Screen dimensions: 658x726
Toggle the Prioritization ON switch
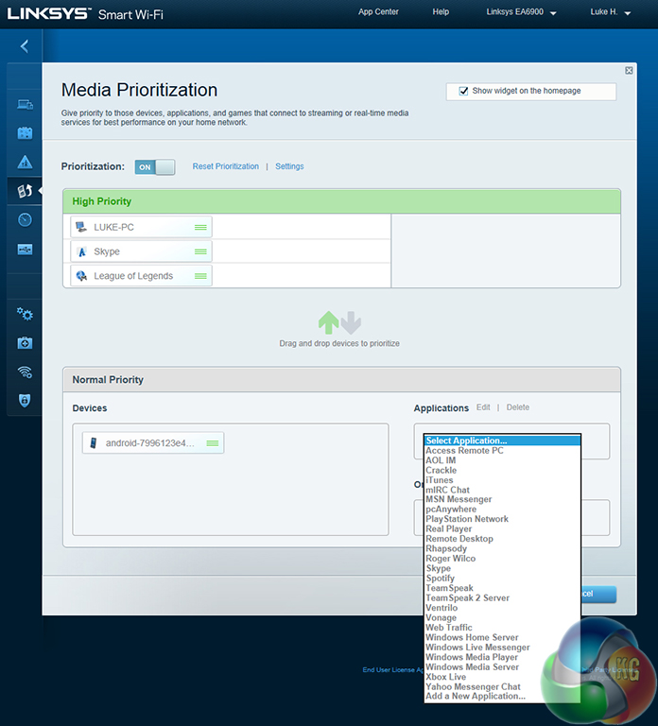tap(155, 167)
